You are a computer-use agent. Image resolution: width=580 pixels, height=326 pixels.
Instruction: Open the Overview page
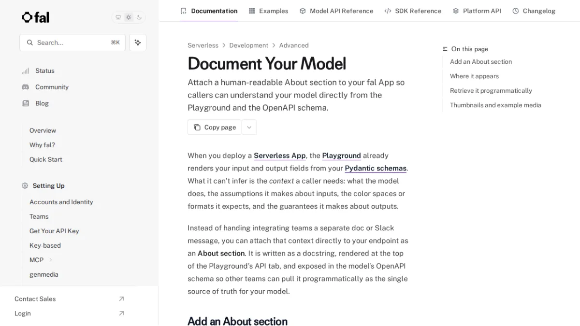[x=43, y=130]
